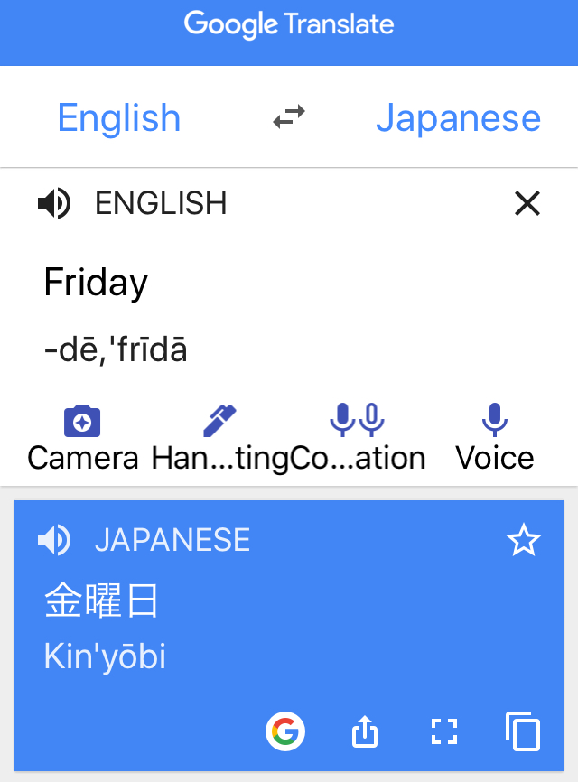Tap the Voice label
The height and width of the screenshot is (782, 578).
[x=495, y=458]
